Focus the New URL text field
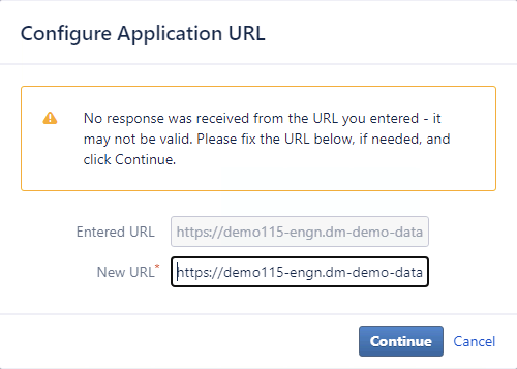The image size is (517, 369). [299, 272]
